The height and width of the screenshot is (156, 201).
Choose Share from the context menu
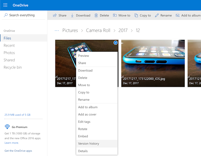pos(97,63)
